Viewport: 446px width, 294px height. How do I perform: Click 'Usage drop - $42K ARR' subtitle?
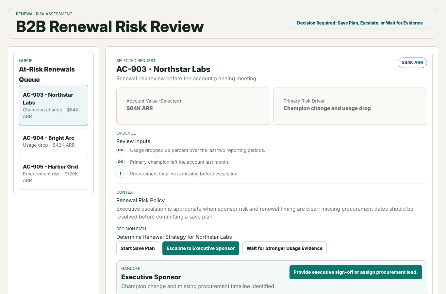pos(49,145)
